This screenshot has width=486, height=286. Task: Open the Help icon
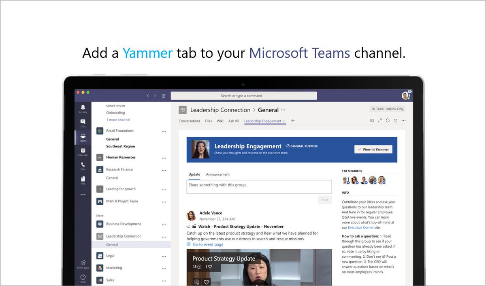pos(83,278)
